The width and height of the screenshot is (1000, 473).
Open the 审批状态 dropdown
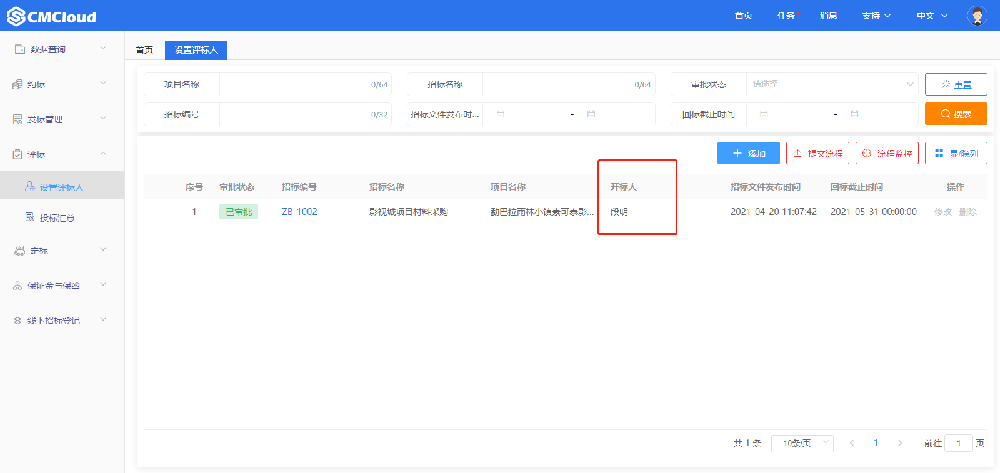tap(832, 84)
